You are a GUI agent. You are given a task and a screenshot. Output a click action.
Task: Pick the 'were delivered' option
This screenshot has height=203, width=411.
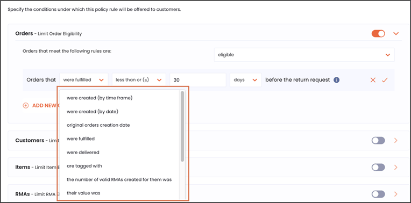pyautogui.click(x=83, y=153)
